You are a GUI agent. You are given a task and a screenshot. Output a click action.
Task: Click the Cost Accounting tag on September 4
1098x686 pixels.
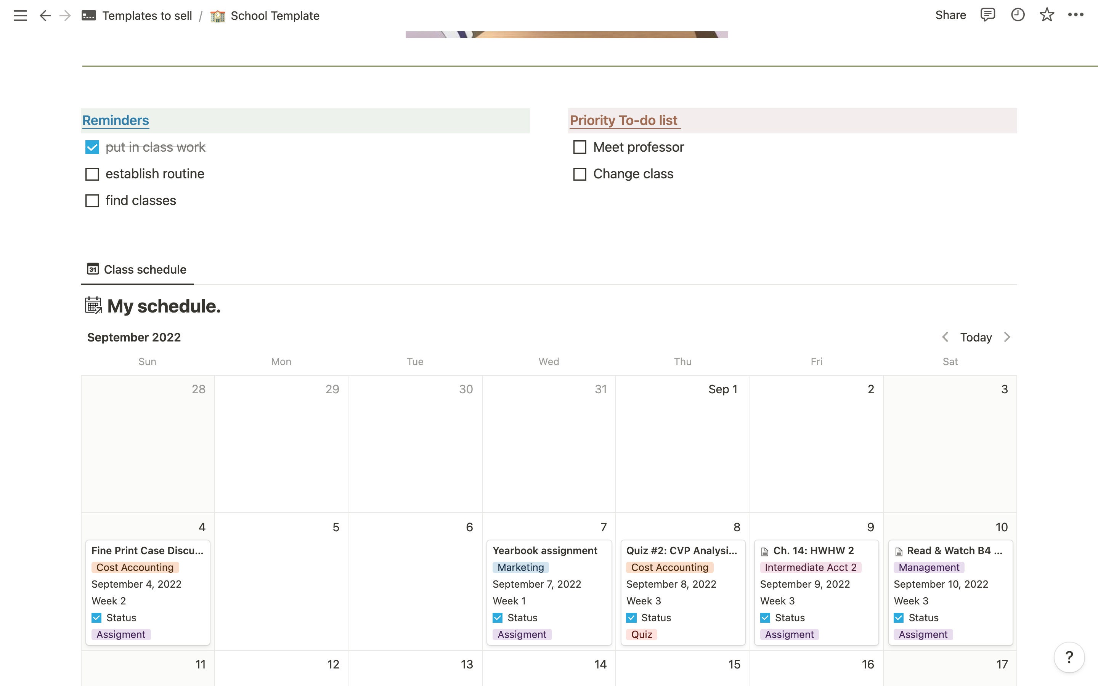click(x=135, y=567)
